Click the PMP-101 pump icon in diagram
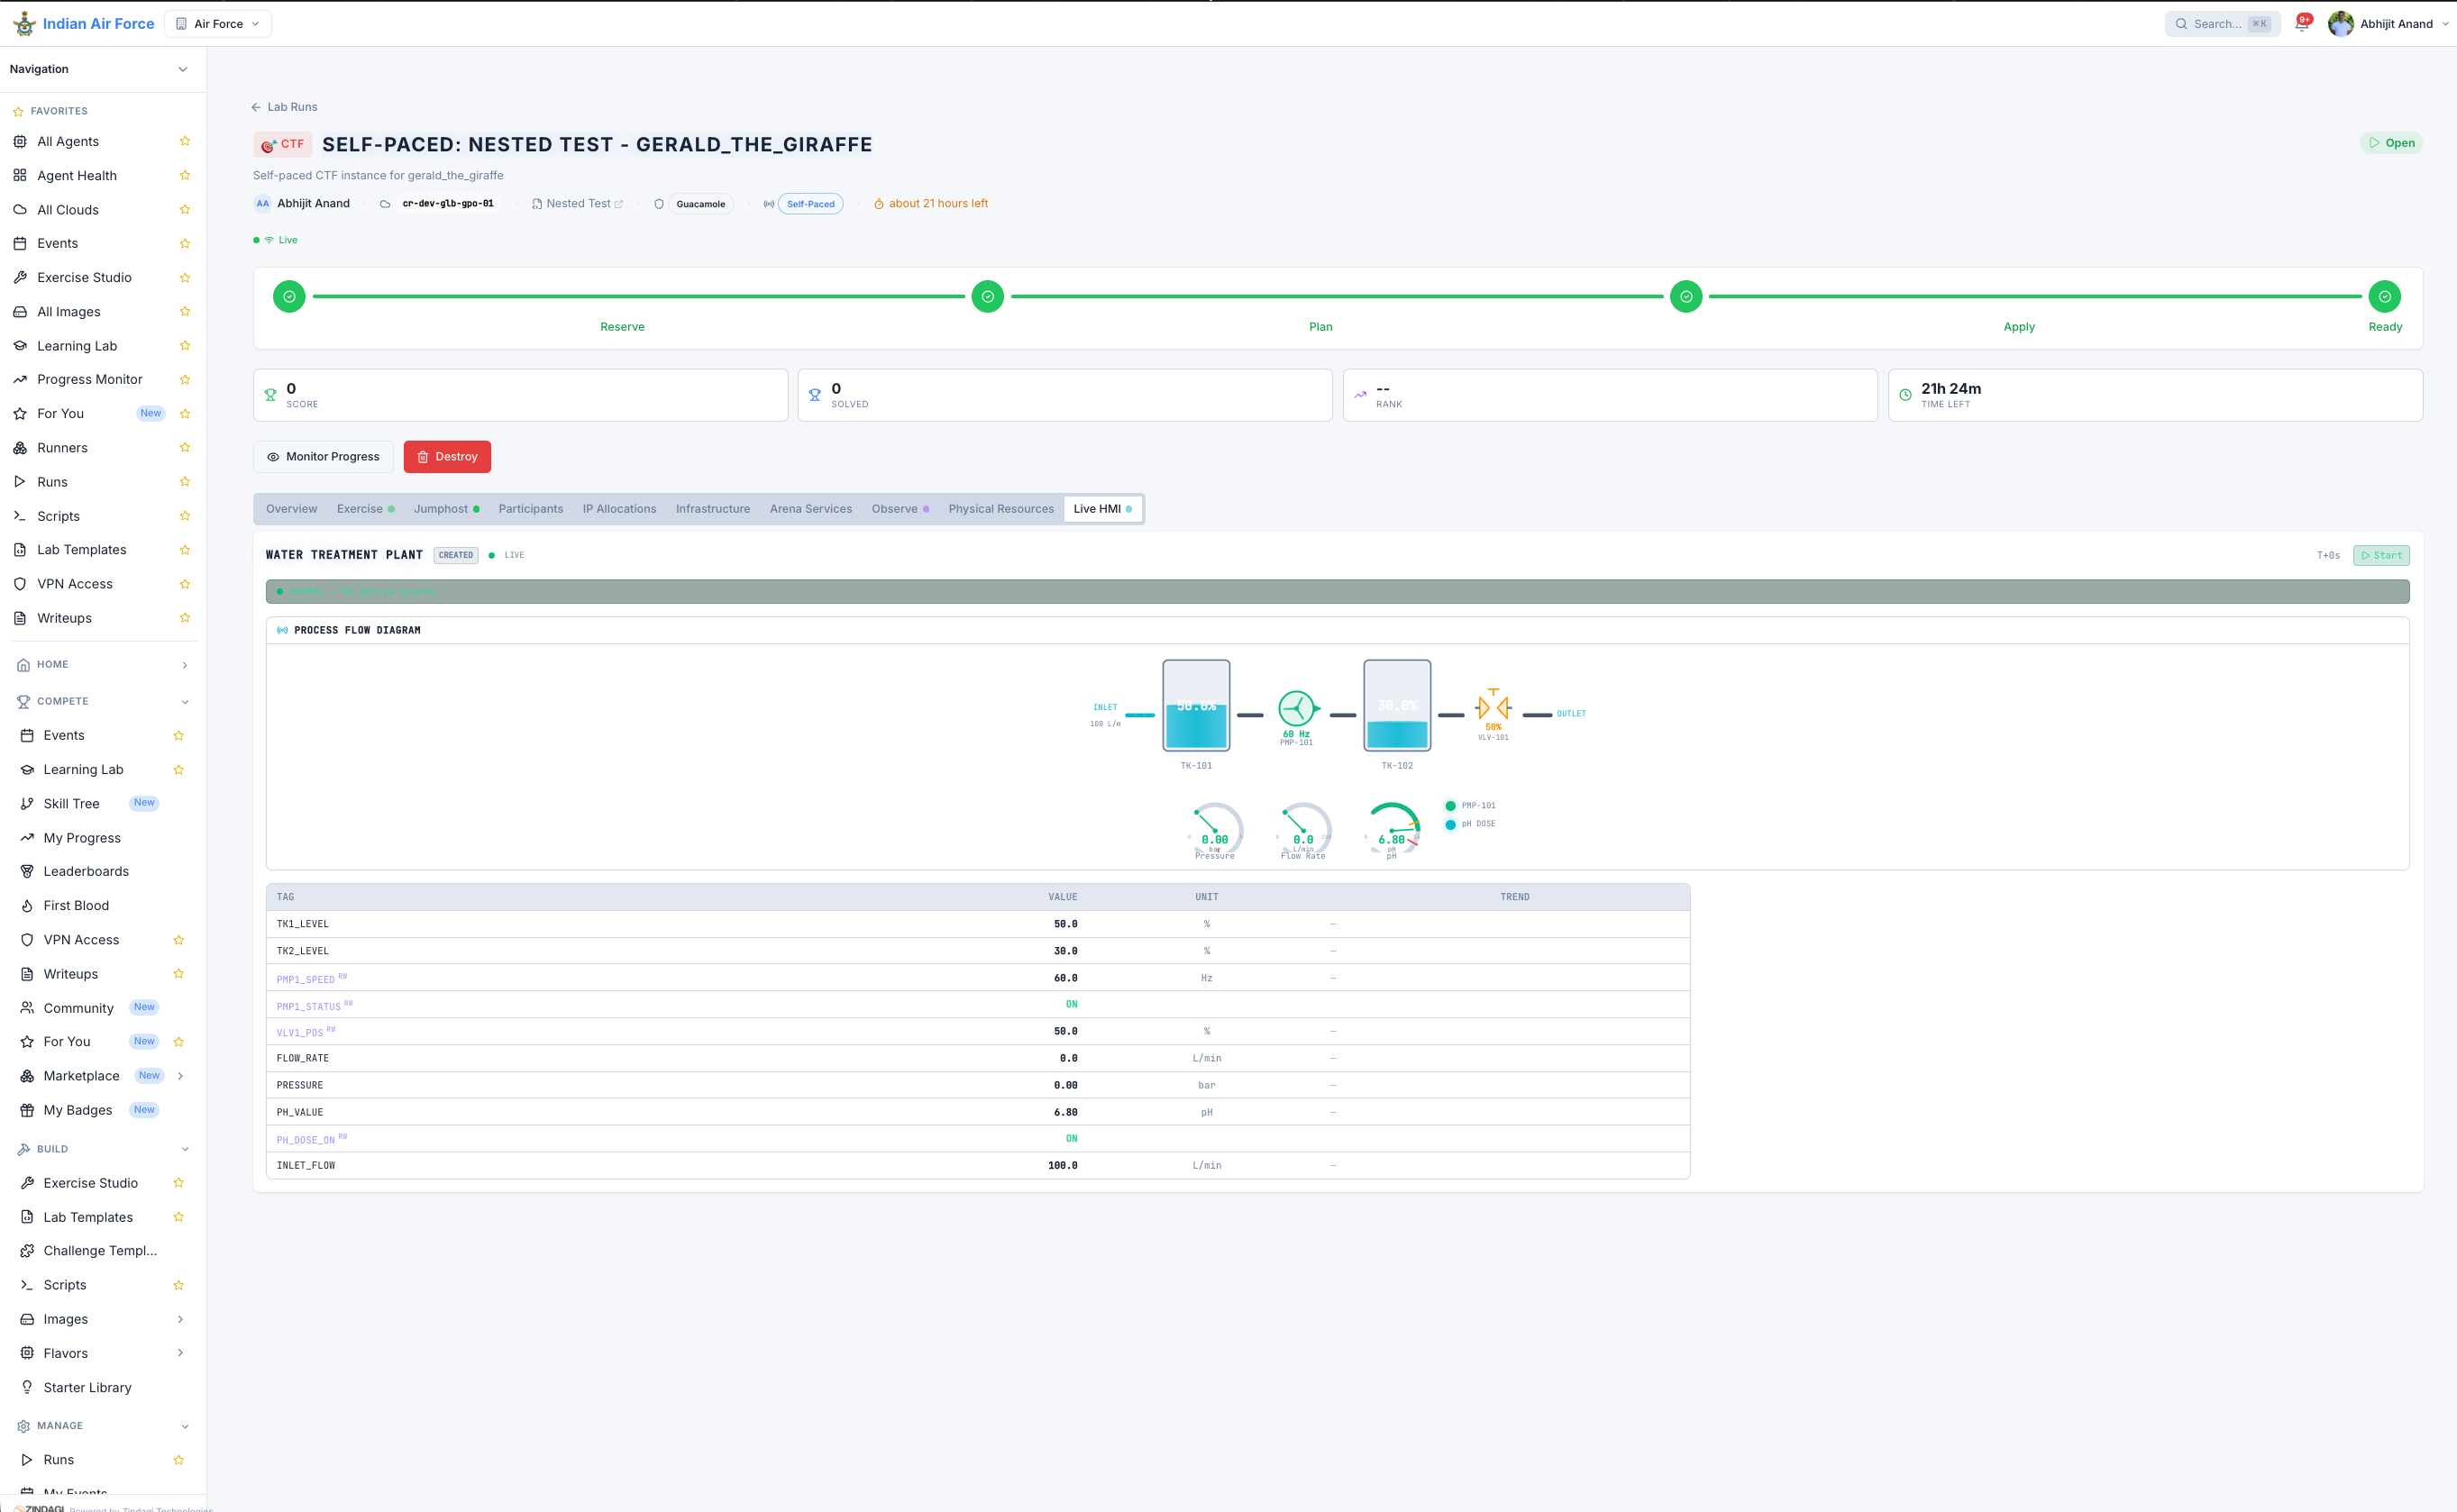Image resolution: width=2457 pixels, height=1512 pixels. pyautogui.click(x=1297, y=708)
